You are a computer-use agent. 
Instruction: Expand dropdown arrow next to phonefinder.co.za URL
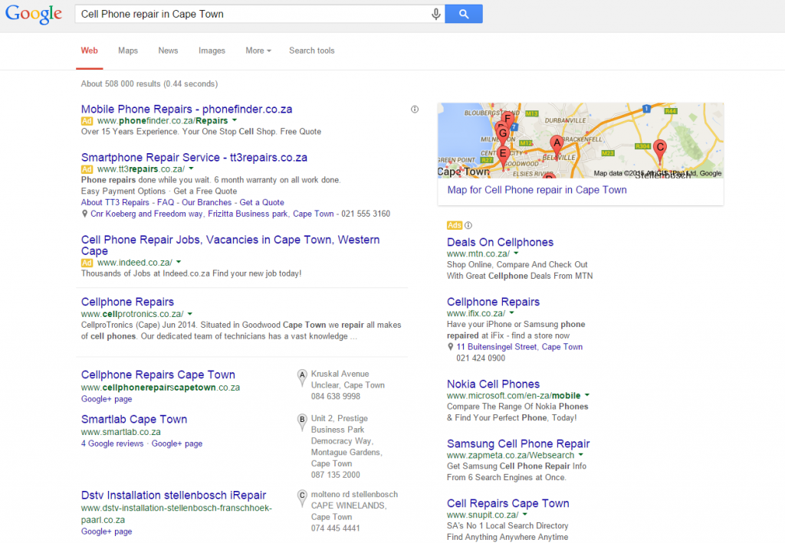pyautogui.click(x=235, y=120)
